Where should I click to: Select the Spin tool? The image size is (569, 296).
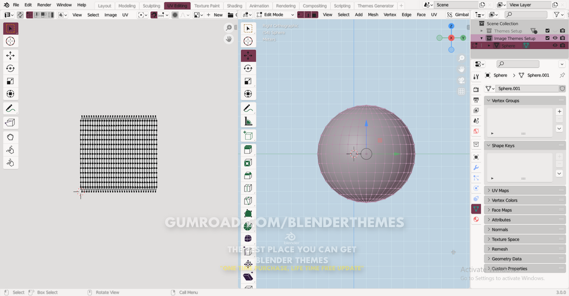click(248, 226)
